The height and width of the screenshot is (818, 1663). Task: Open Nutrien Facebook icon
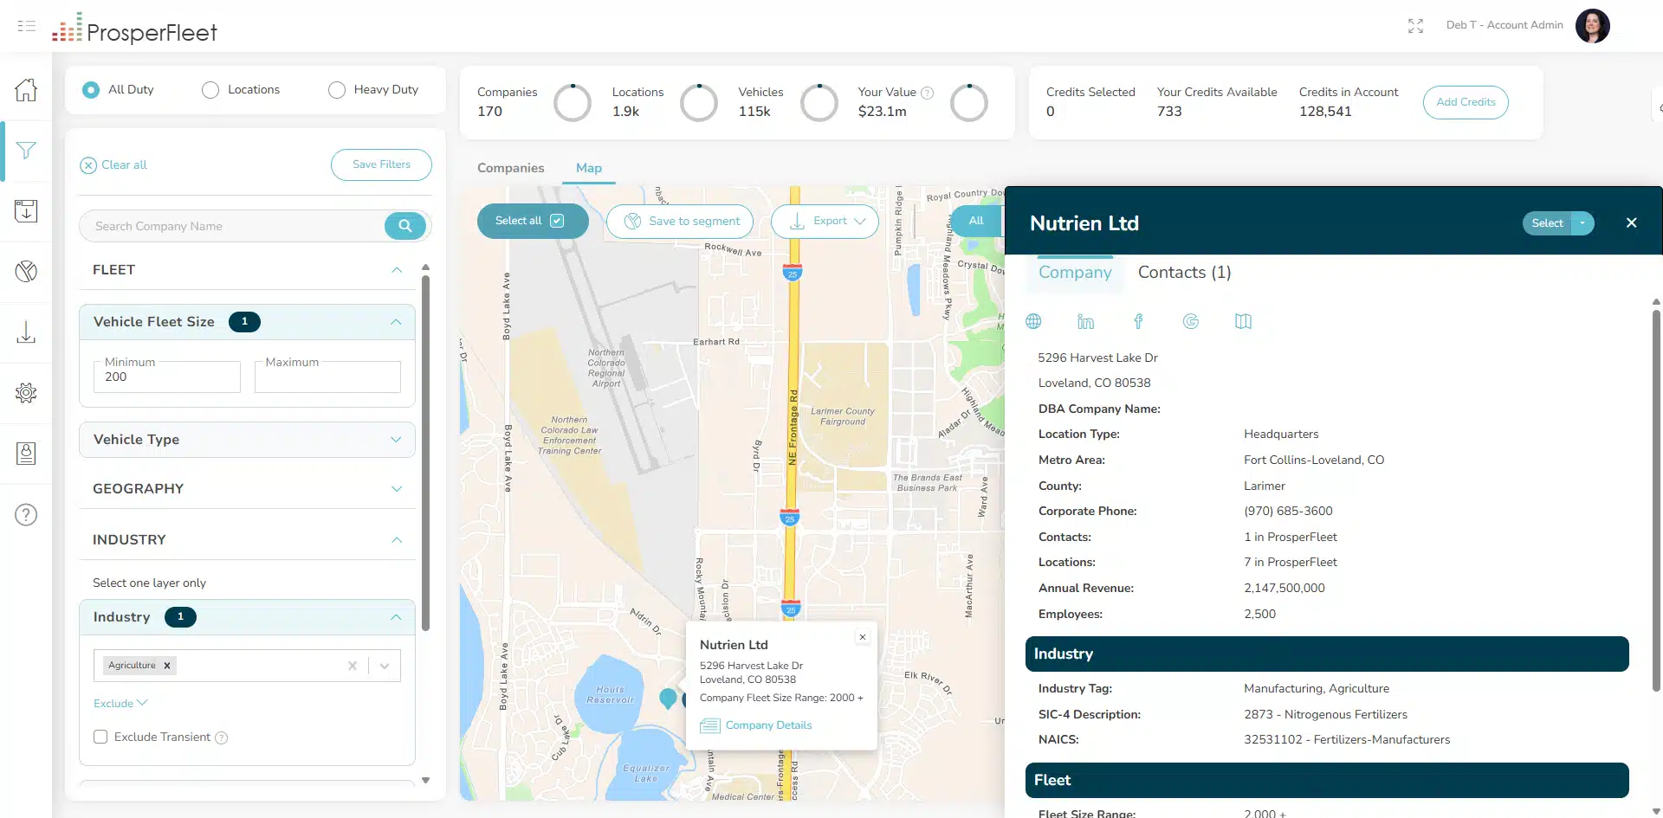point(1138,322)
